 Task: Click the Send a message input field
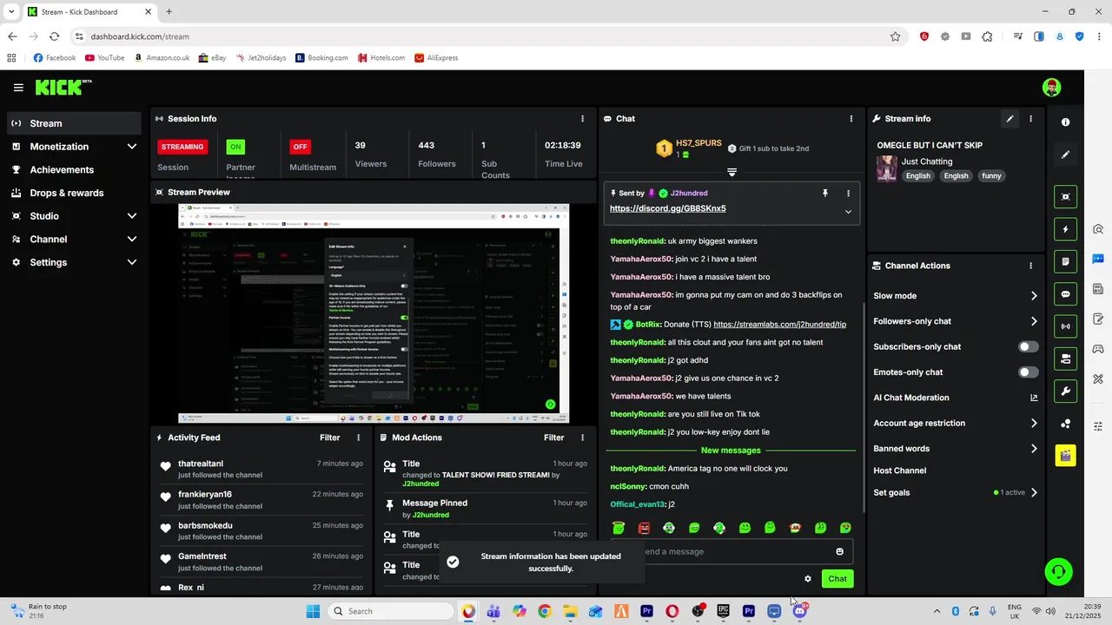pos(734,551)
